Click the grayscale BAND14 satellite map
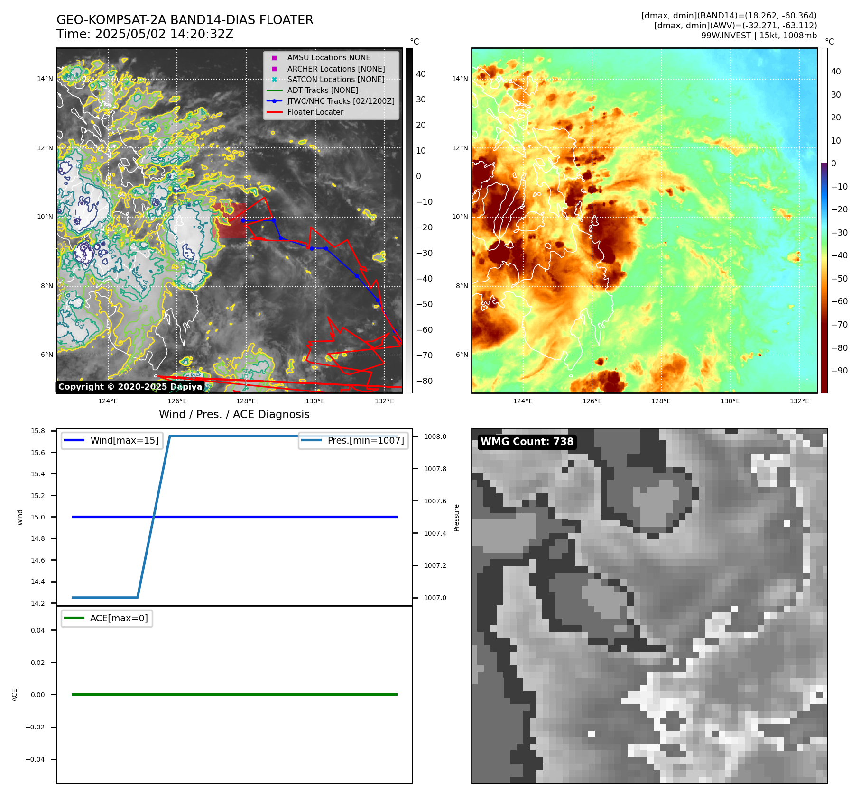Image resolution: width=860 pixels, height=801 pixels. point(230,220)
